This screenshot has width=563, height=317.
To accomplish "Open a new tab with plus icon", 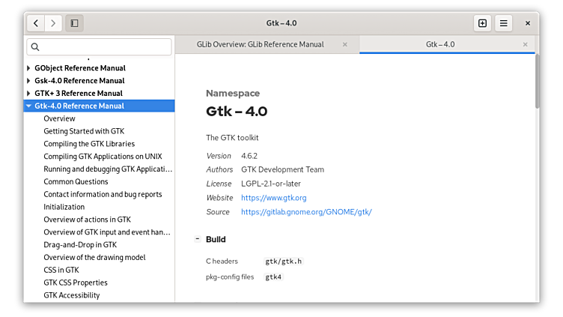I will pos(482,23).
